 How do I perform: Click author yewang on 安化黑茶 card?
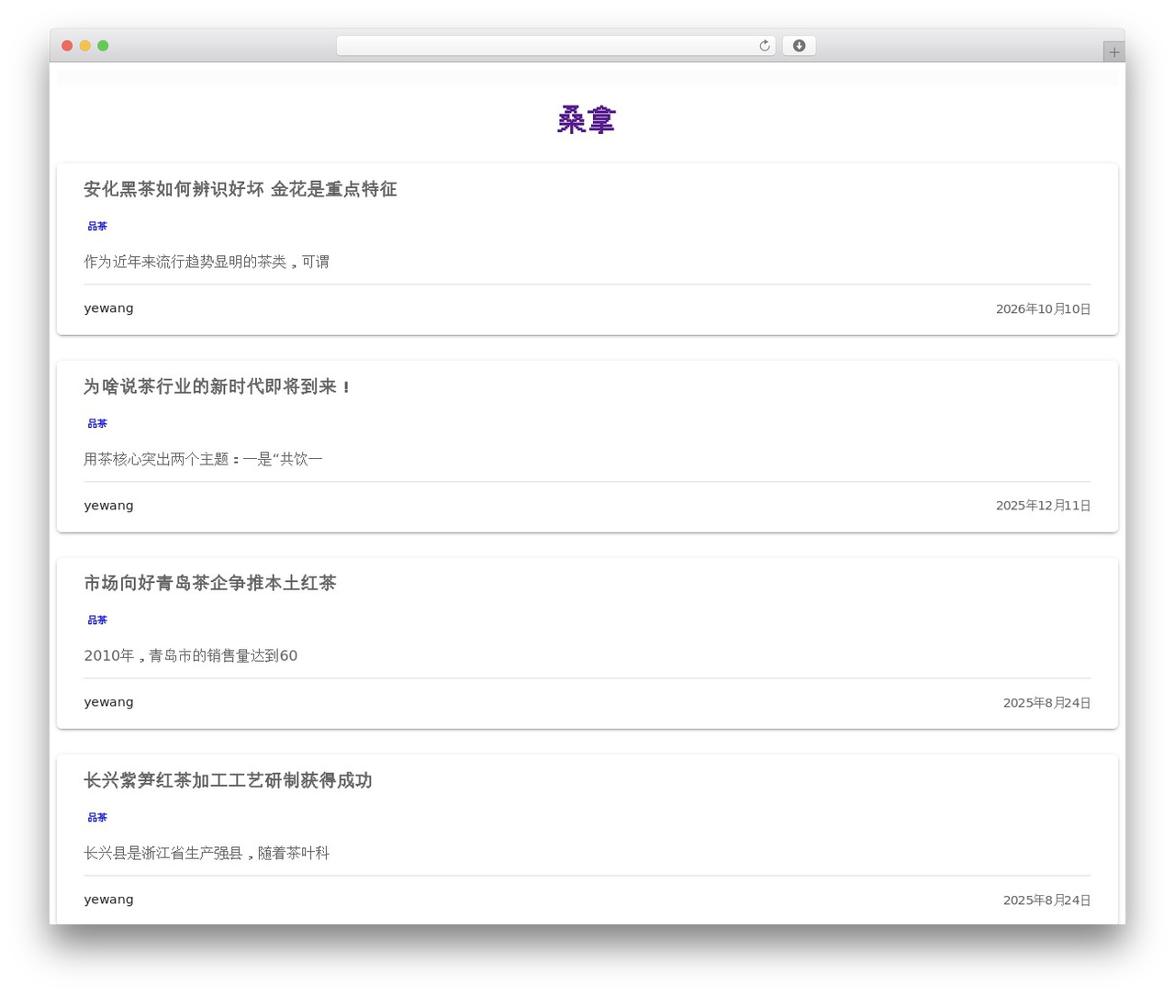108,308
